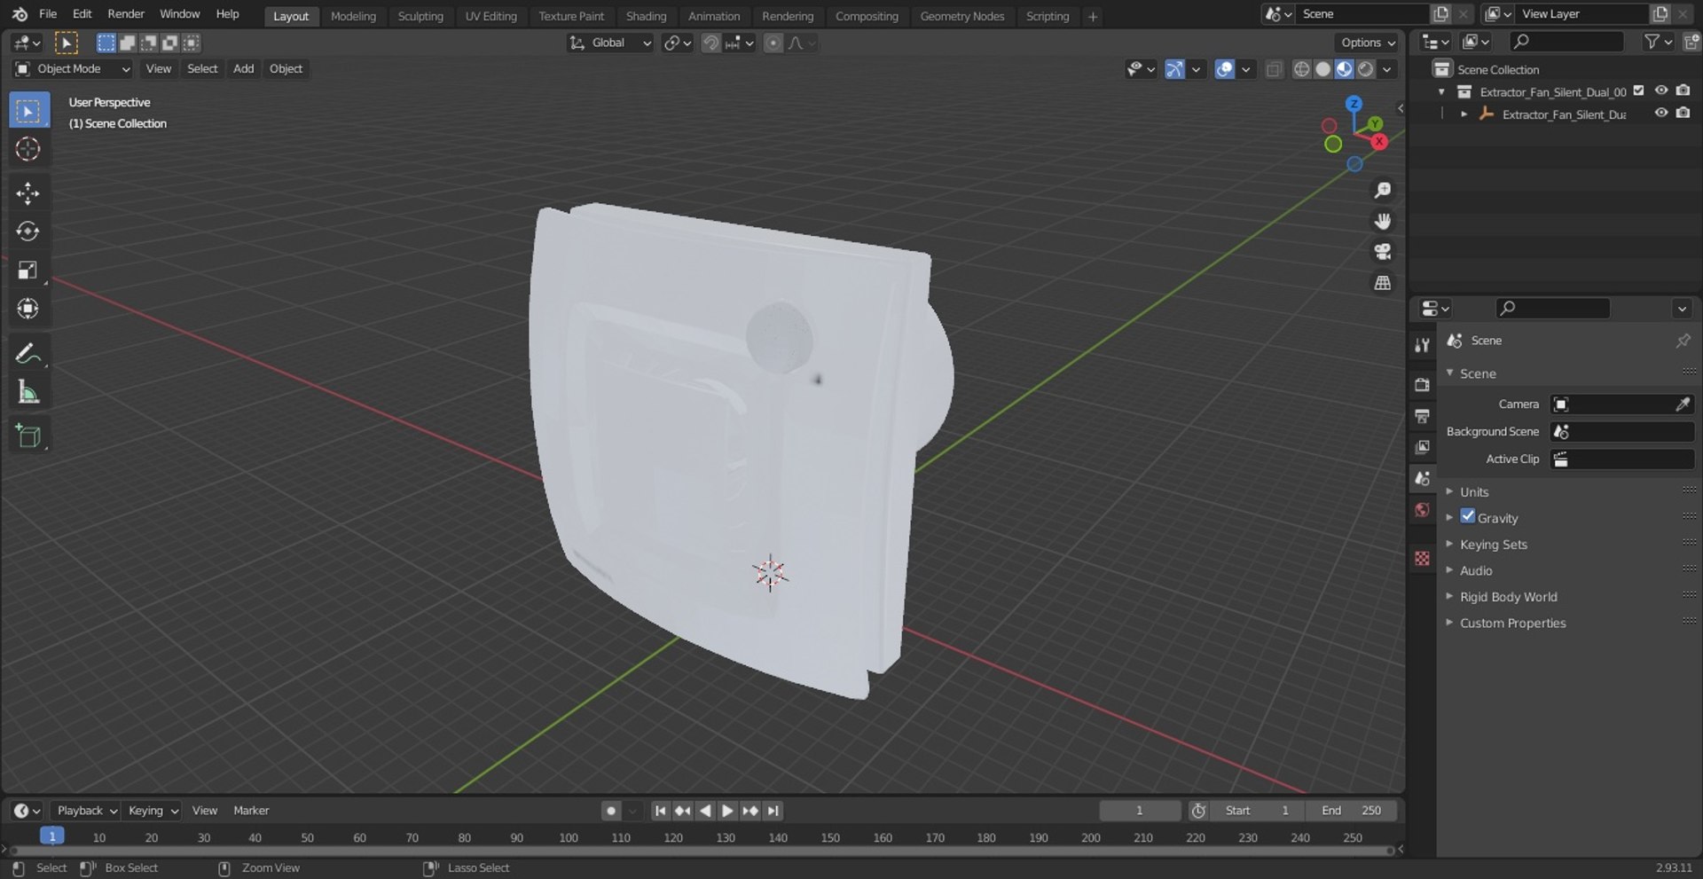Expand Units panel
Viewport: 1703px width, 879px height.
[x=1474, y=491]
